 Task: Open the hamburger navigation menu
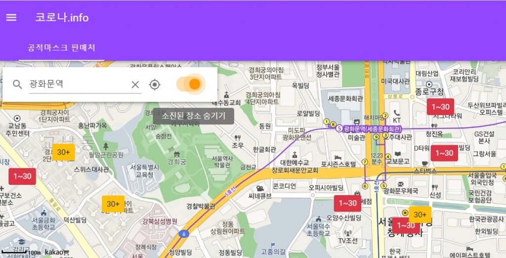tap(11, 17)
